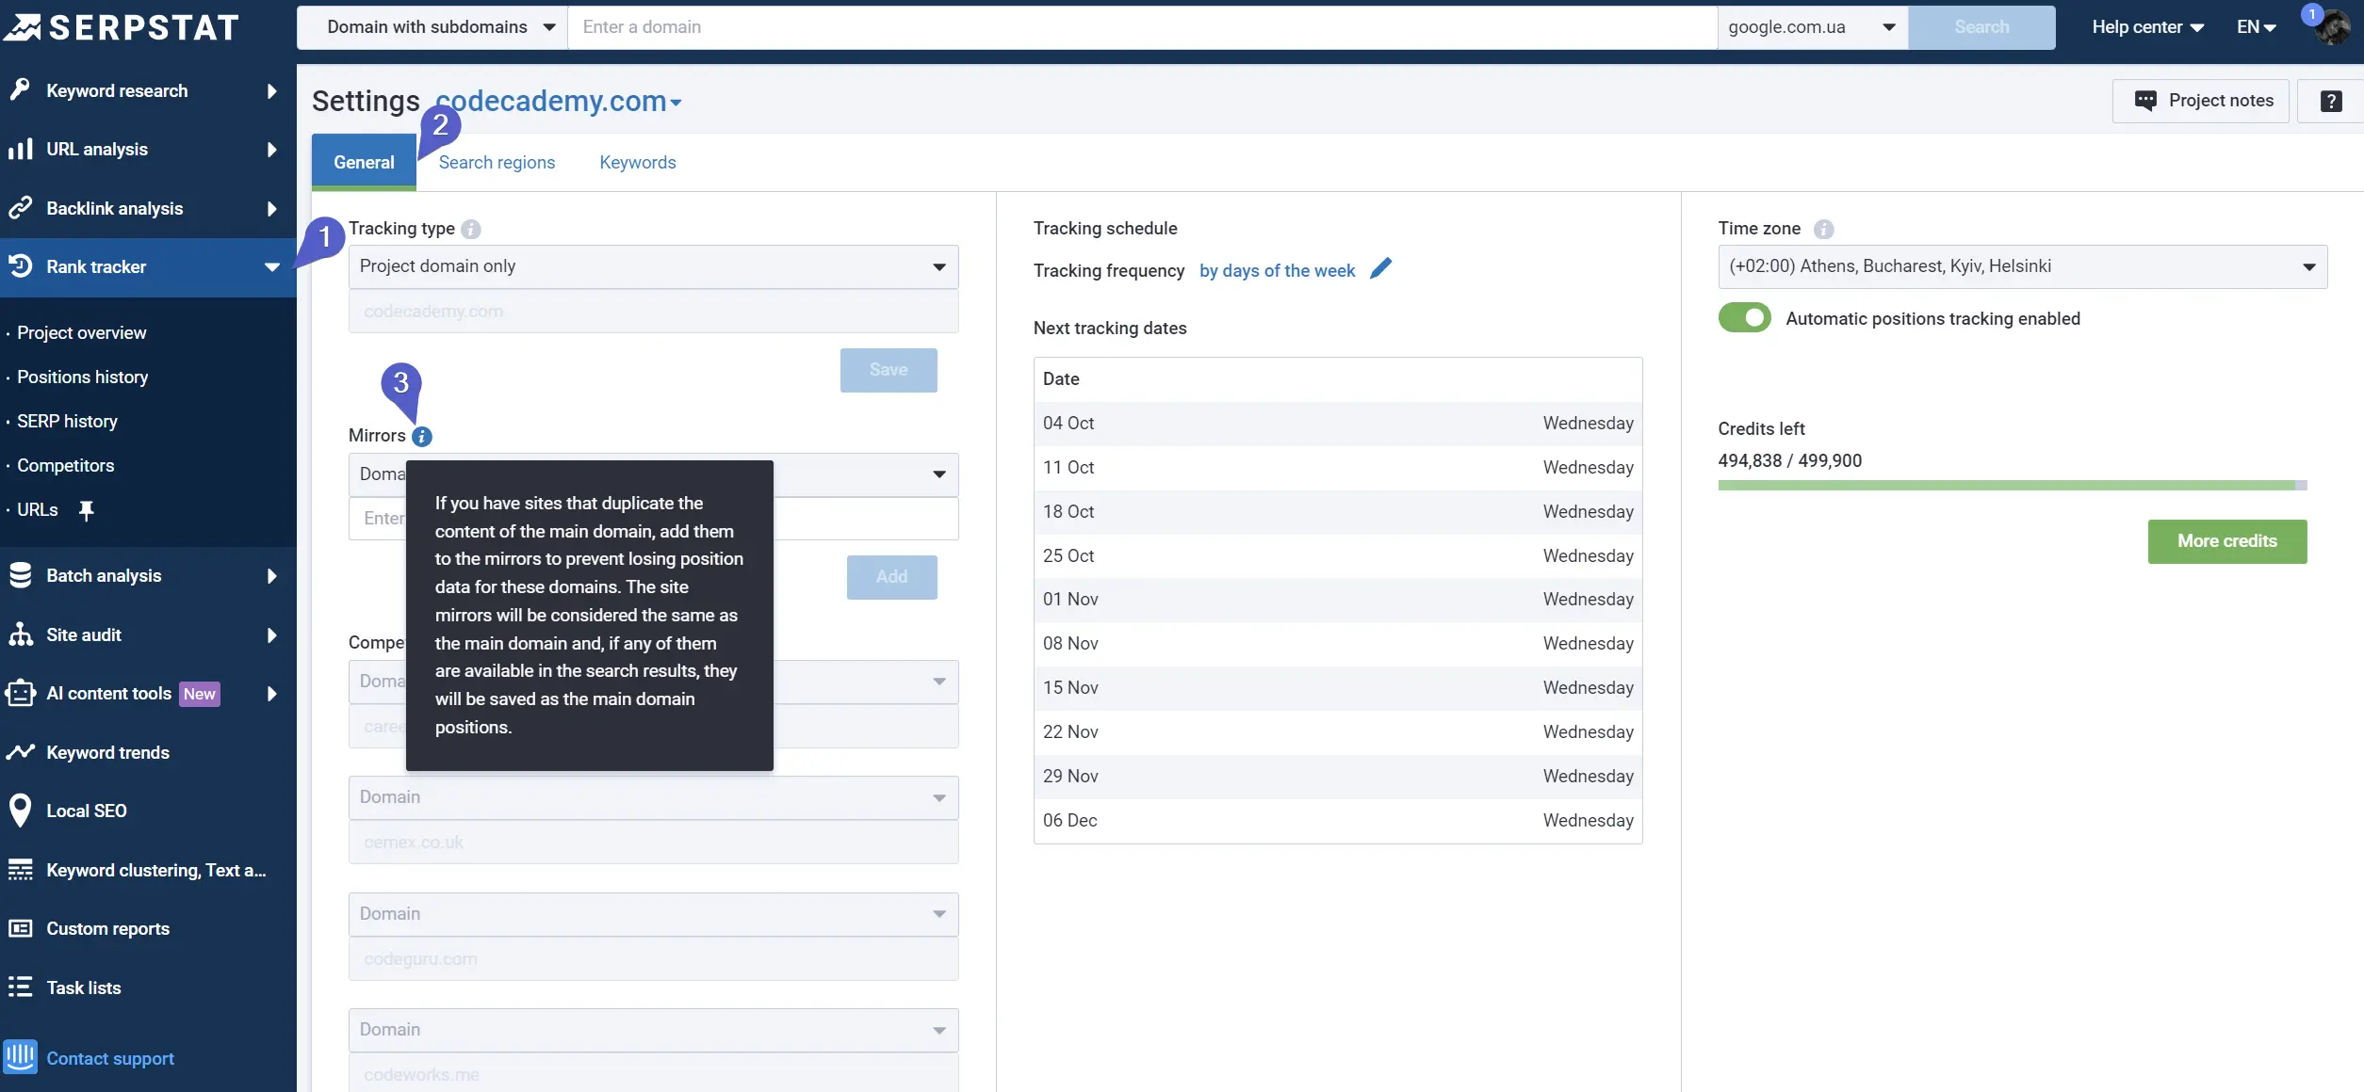Open the user profile avatar

coord(2333,27)
